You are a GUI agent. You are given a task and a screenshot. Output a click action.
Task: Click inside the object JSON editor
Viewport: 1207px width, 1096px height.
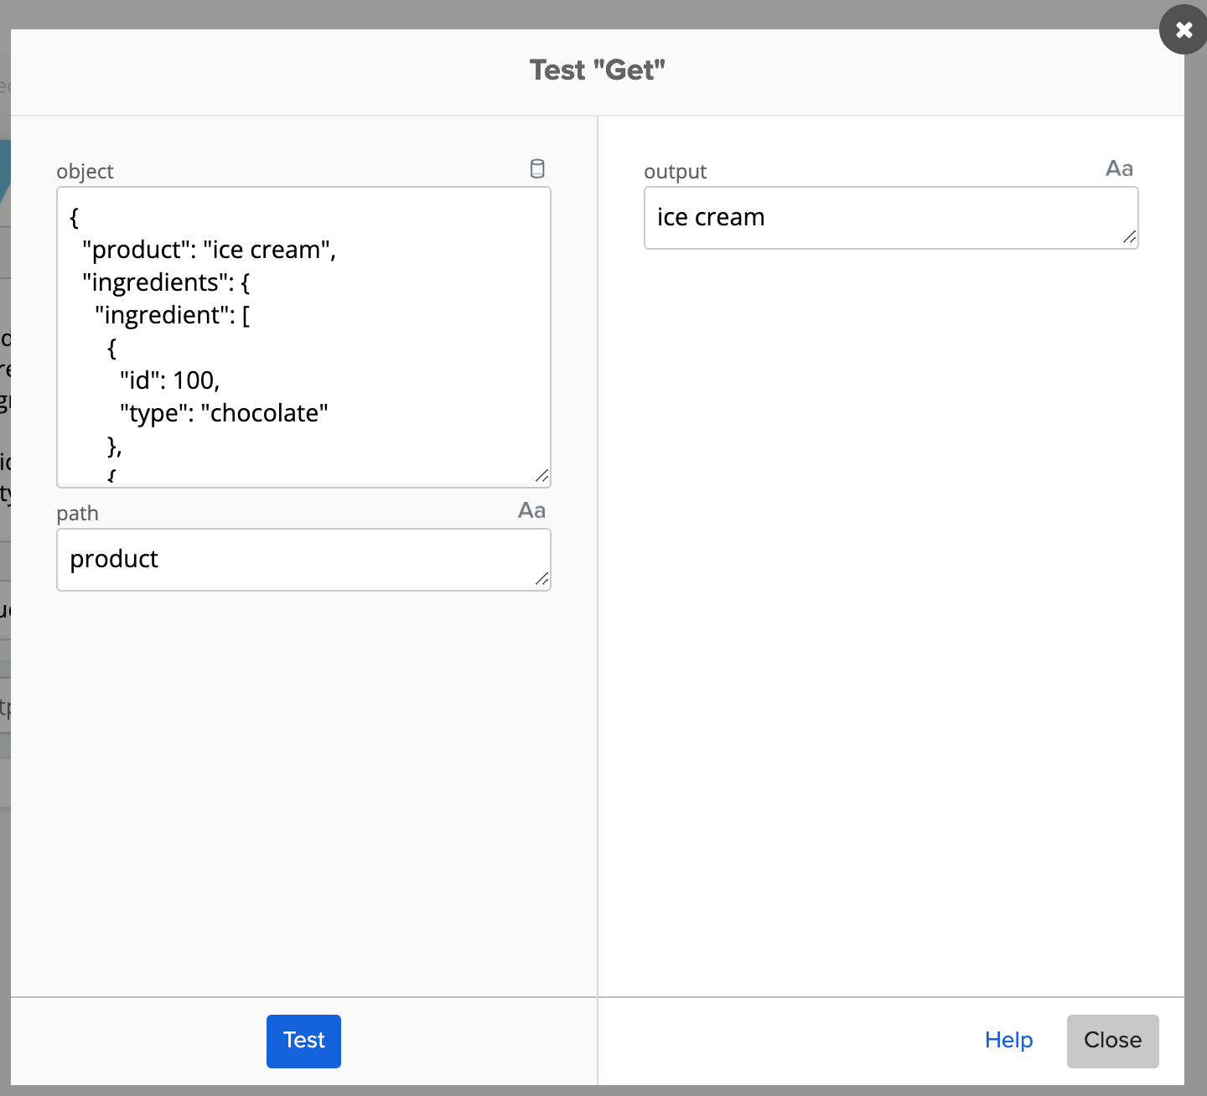303,335
